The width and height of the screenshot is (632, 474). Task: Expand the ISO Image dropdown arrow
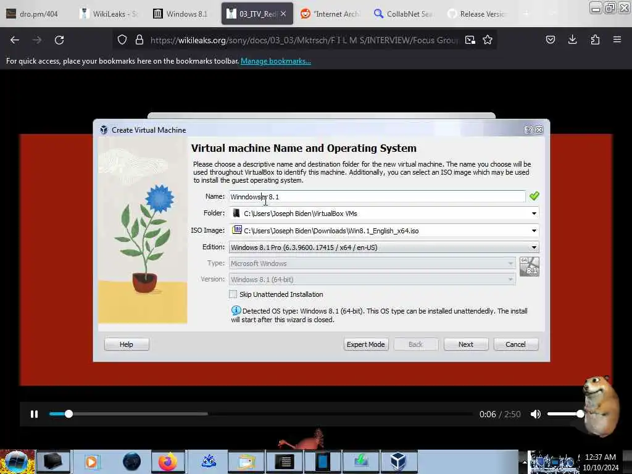(534, 231)
